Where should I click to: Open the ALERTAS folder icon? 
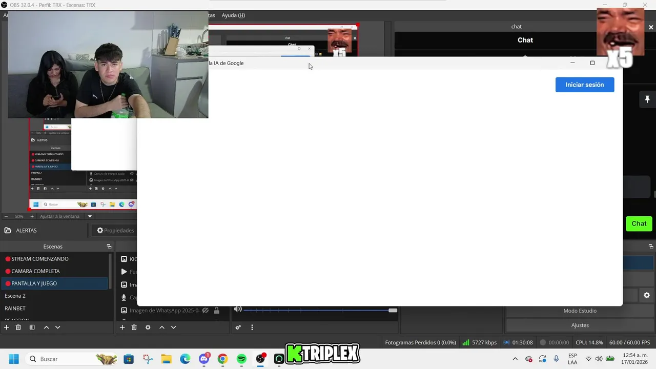(8, 231)
